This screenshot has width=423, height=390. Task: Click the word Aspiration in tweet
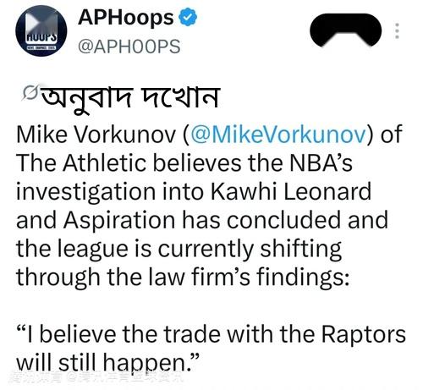pyautogui.click(x=119, y=221)
